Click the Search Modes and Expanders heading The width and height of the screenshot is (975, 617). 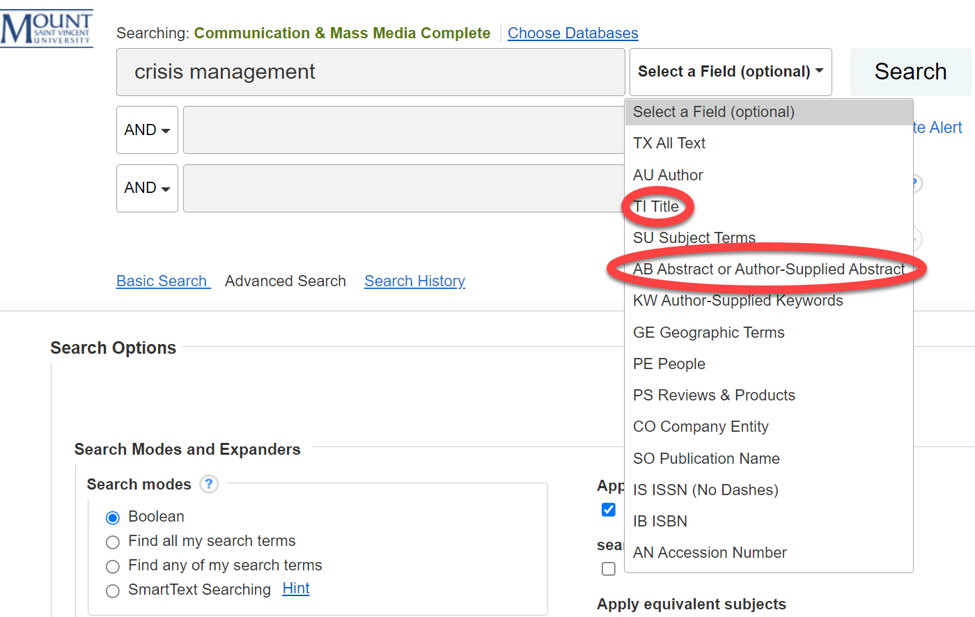(187, 450)
